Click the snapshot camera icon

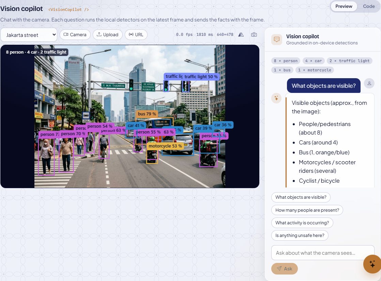click(254, 34)
